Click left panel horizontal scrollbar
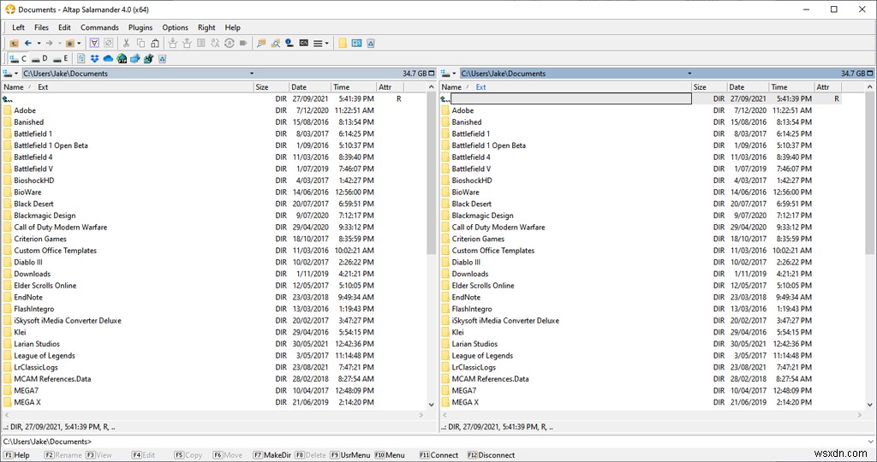Screen dimensions: 877x462 (x=213, y=415)
